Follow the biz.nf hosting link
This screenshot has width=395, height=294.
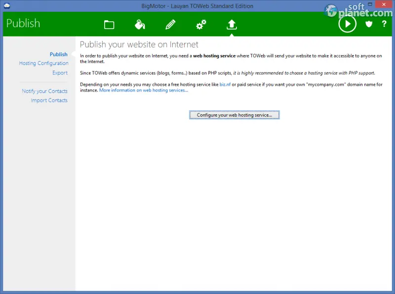[x=225, y=84]
